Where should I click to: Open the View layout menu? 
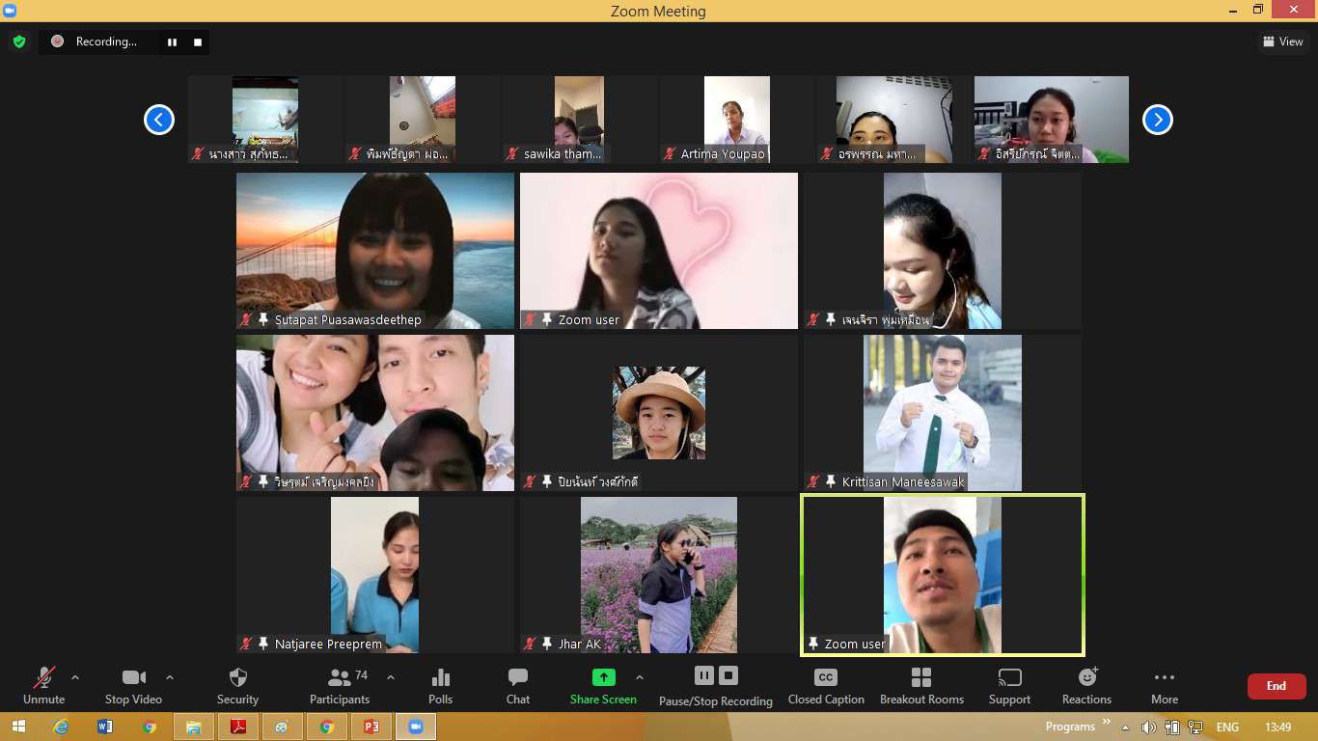pyautogui.click(x=1282, y=41)
